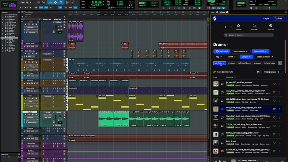Toggle the ambient tag filter
The width and height of the screenshot is (288, 162).
pos(257,63)
